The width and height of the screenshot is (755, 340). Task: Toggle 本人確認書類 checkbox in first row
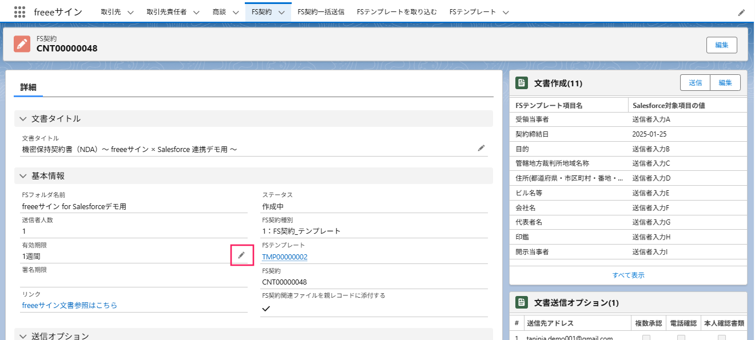click(x=722, y=338)
